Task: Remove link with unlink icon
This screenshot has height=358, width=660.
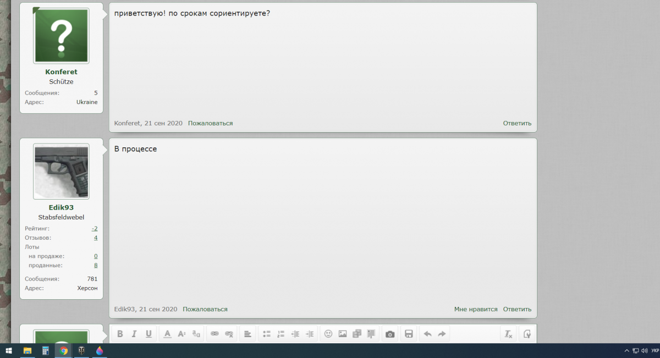Action: tap(229, 334)
